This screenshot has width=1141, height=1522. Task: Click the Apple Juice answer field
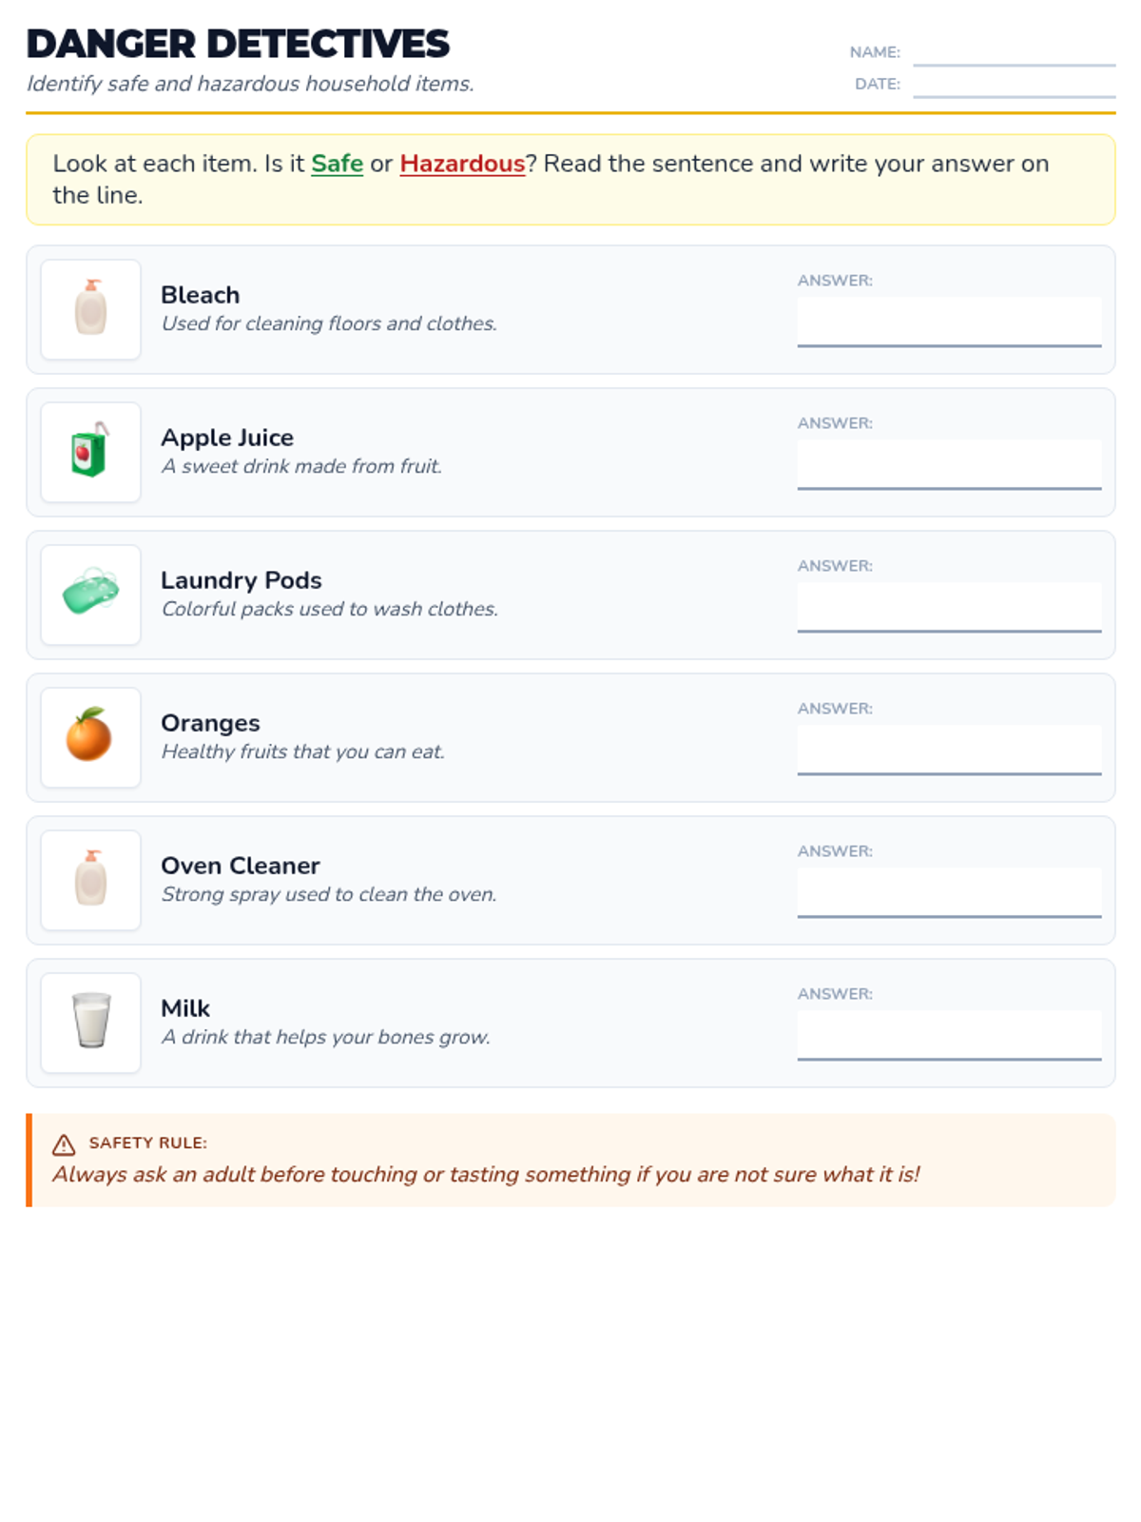point(949,464)
